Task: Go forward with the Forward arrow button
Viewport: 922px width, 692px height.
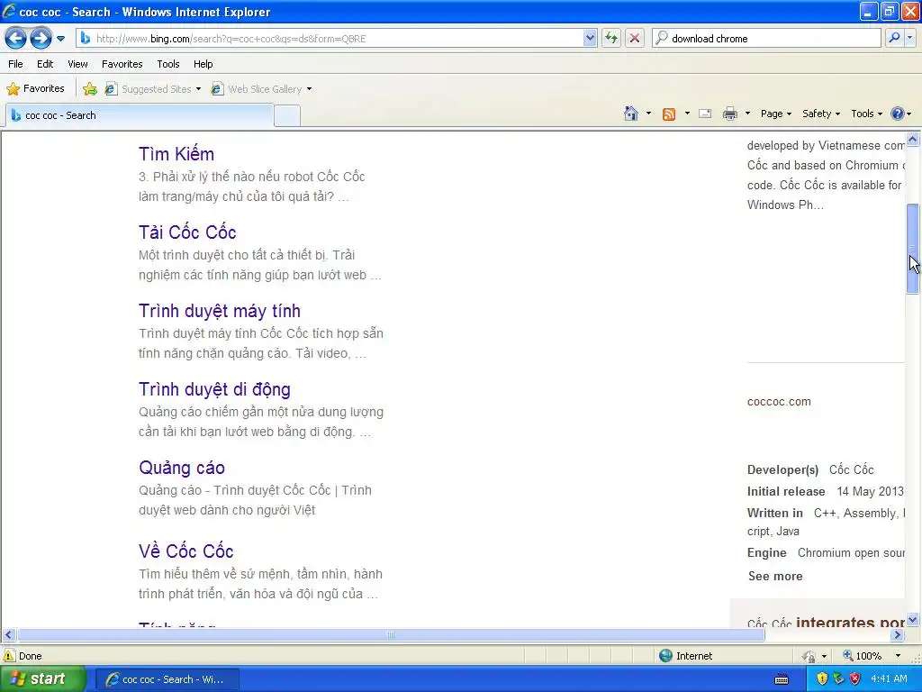Action: click(x=41, y=39)
